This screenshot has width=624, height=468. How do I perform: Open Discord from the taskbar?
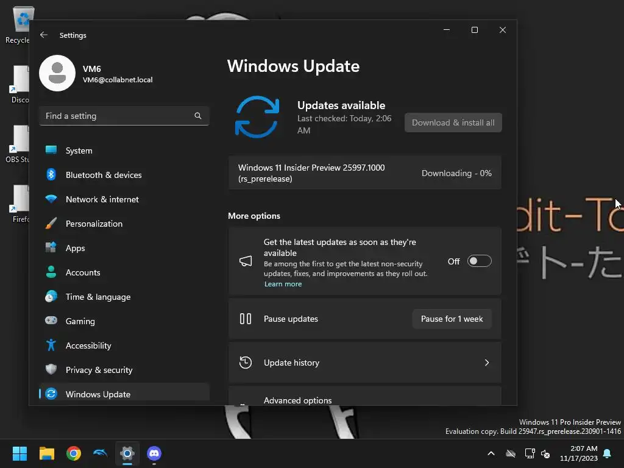tap(154, 453)
